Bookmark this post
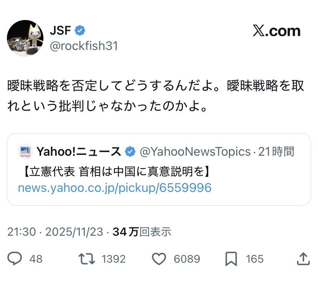This screenshot has width=318, height=283. tap(231, 259)
